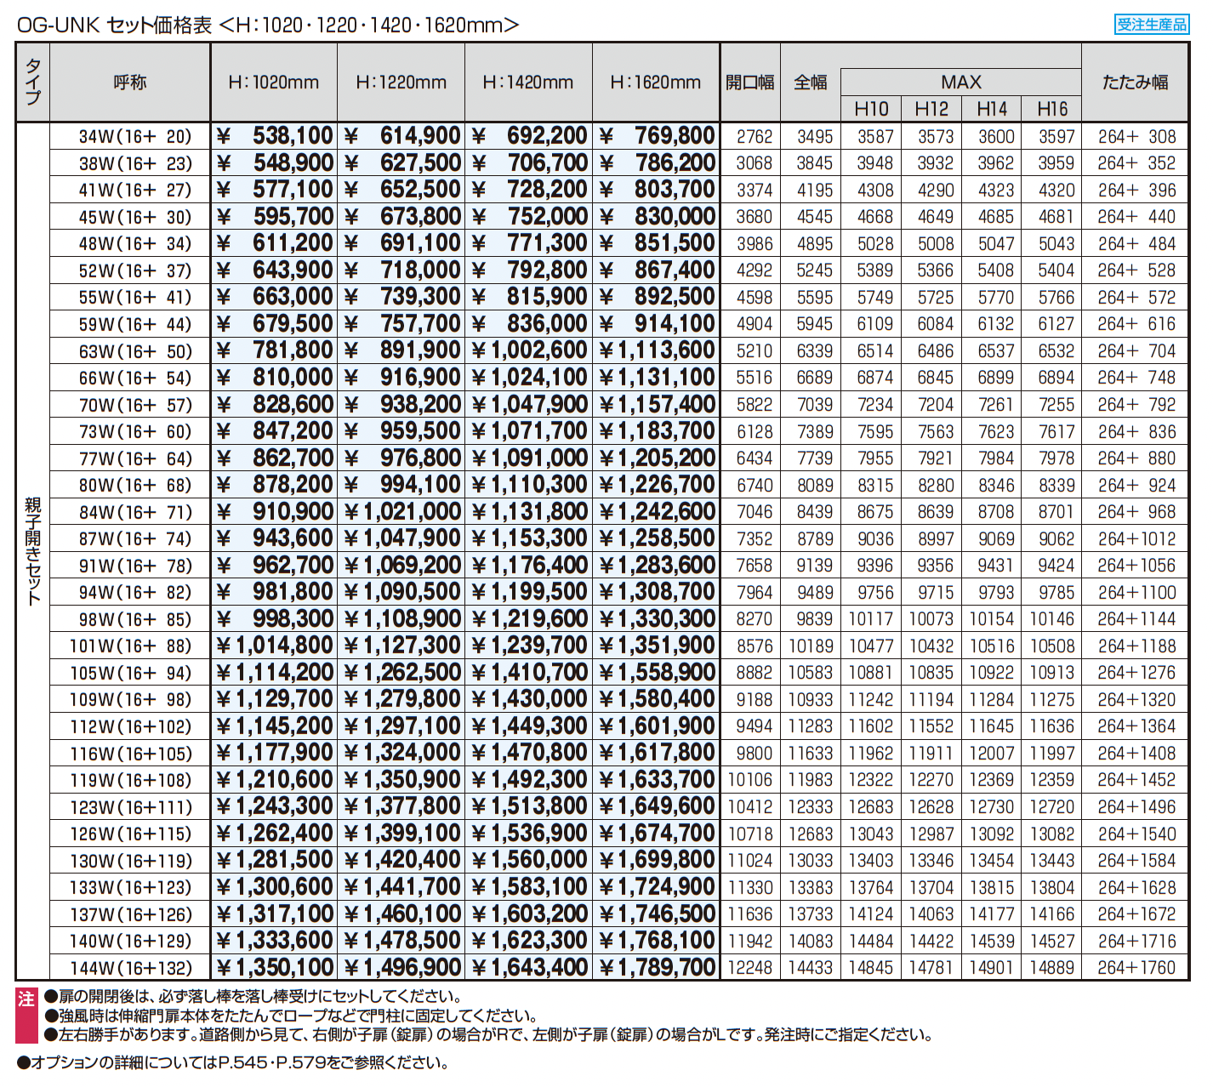This screenshot has width=1213, height=1087.
Task: Select price ¥1,601,900
Action: [657, 726]
